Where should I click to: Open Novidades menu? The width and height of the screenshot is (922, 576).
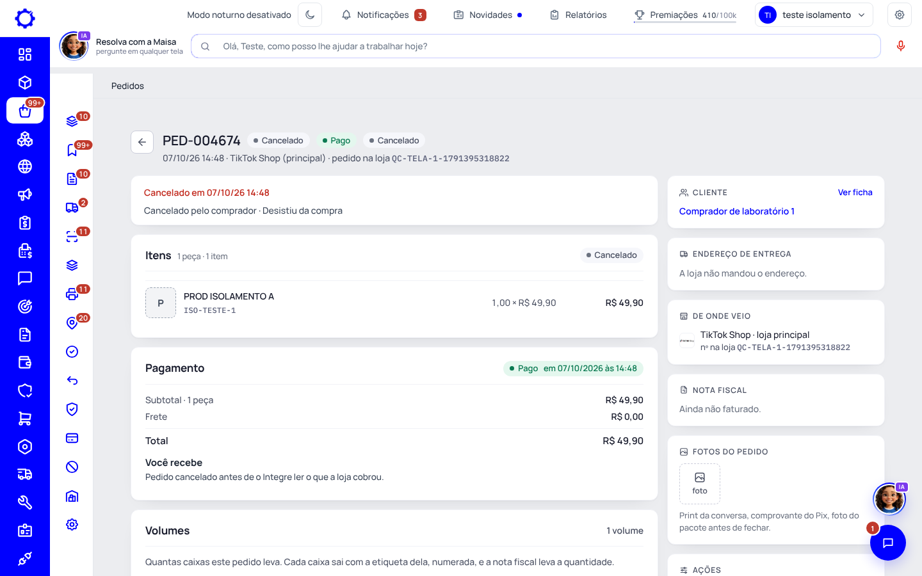[x=488, y=15]
